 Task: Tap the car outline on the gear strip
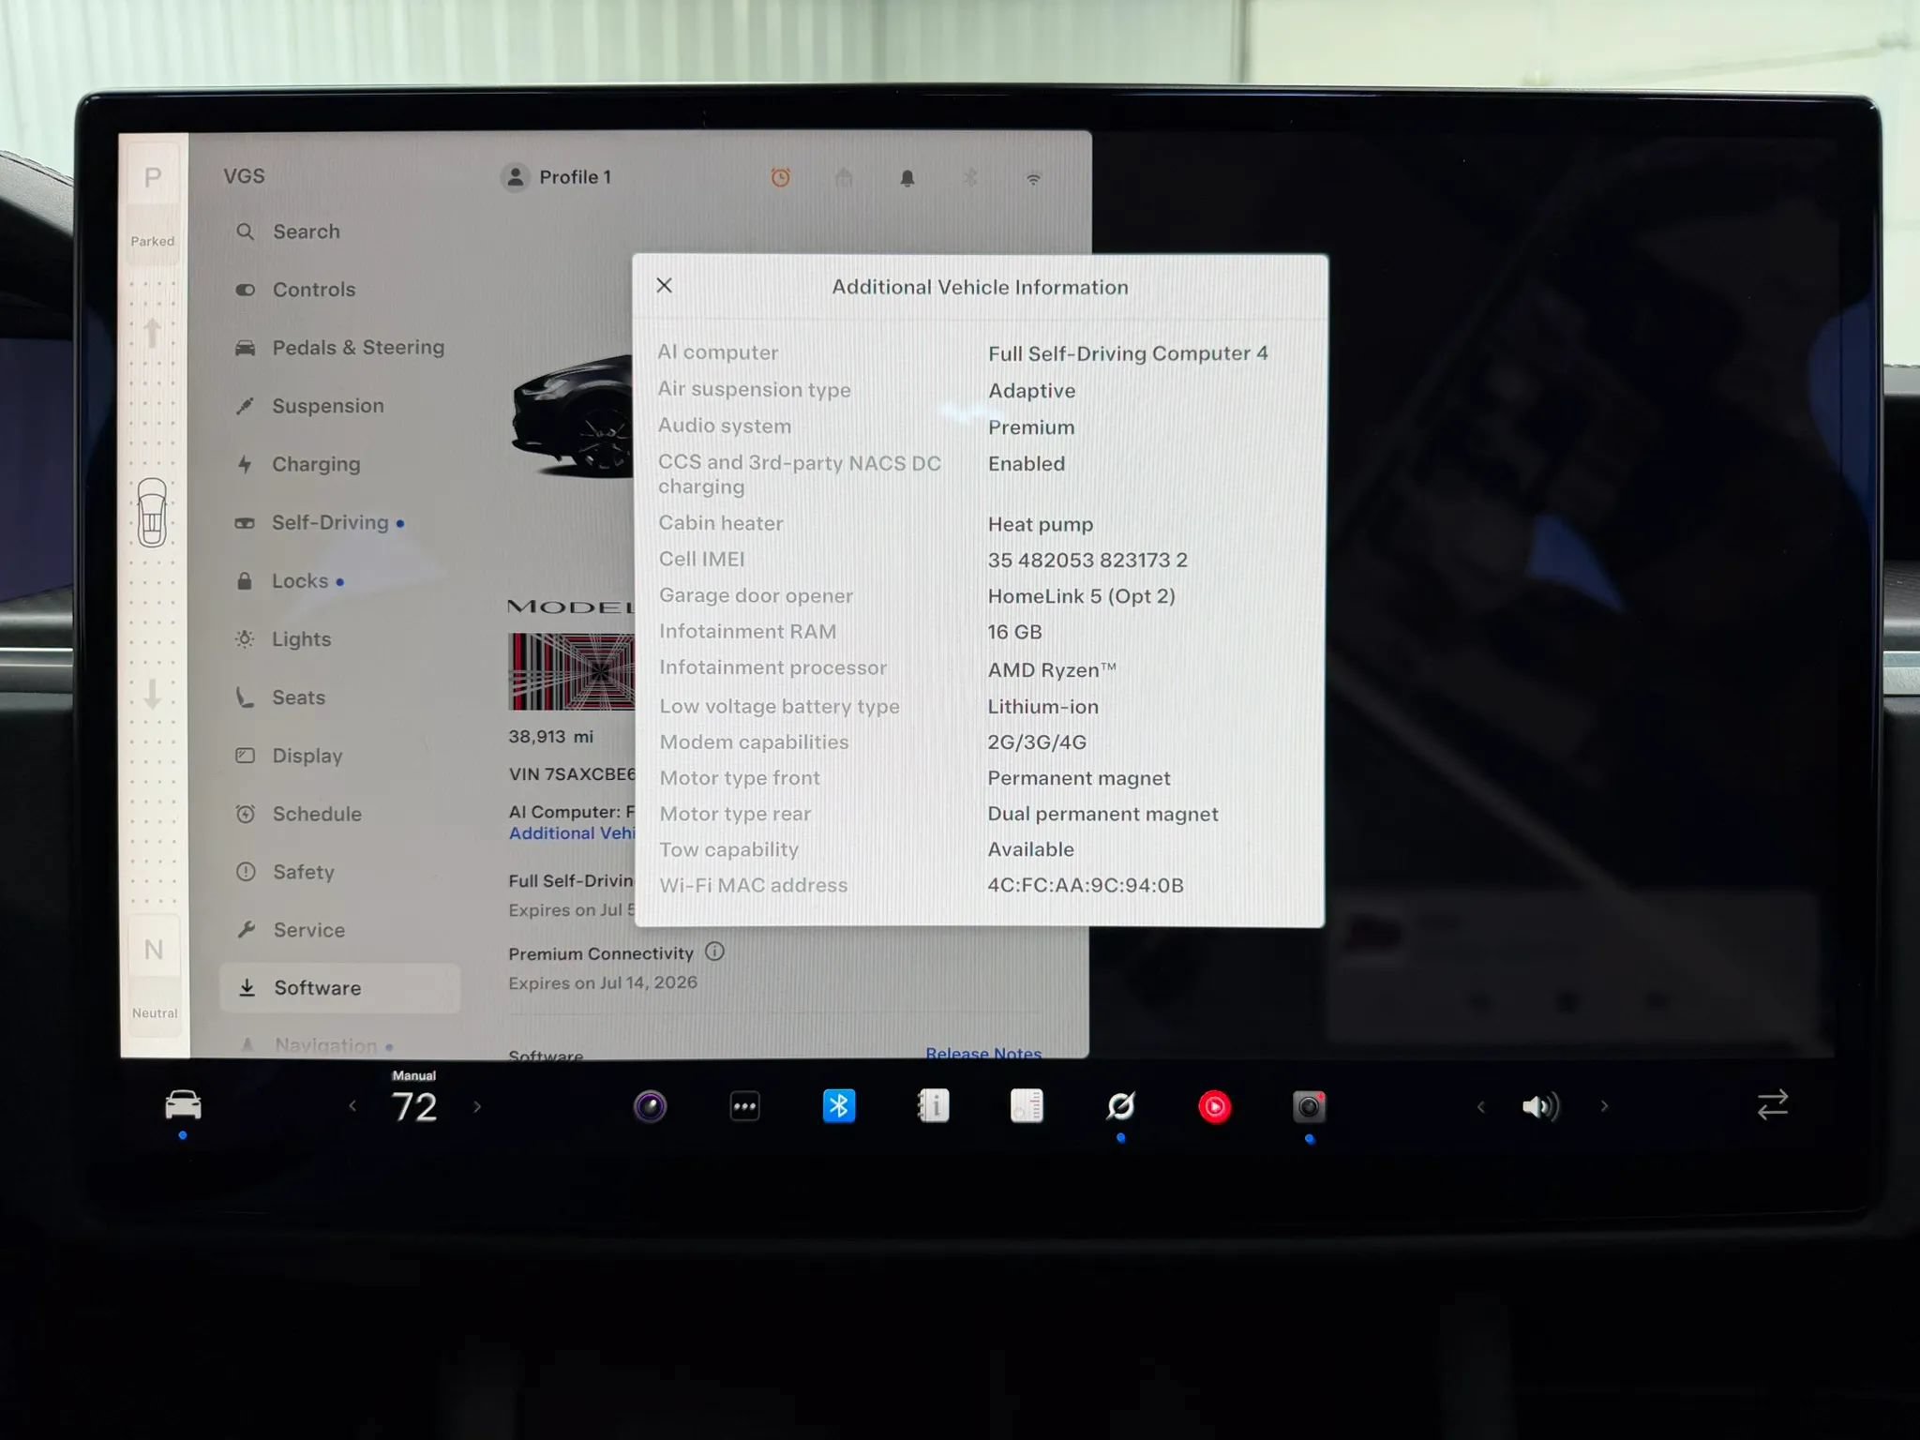(152, 513)
